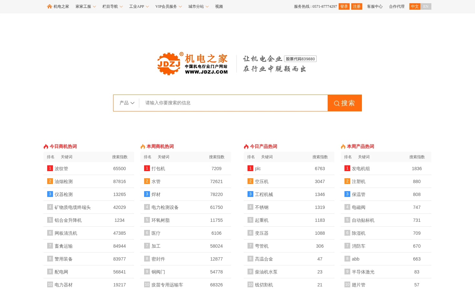Open keyword 网板清洗机

click(x=66, y=233)
